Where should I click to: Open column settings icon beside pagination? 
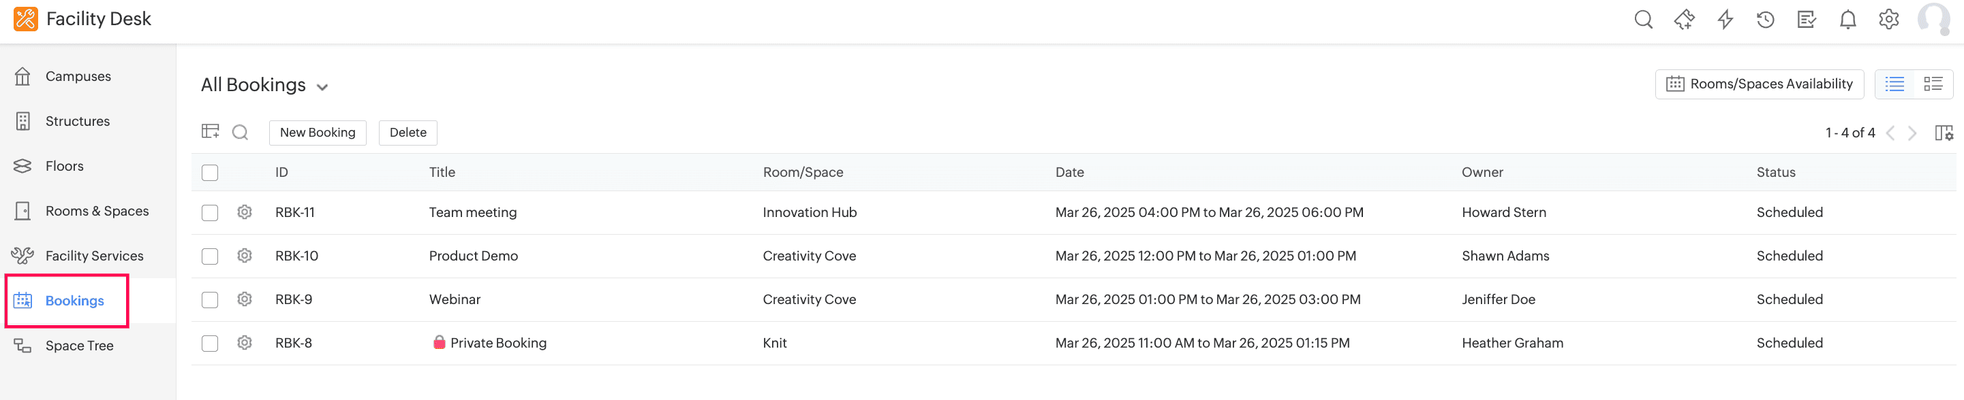coord(1944,133)
